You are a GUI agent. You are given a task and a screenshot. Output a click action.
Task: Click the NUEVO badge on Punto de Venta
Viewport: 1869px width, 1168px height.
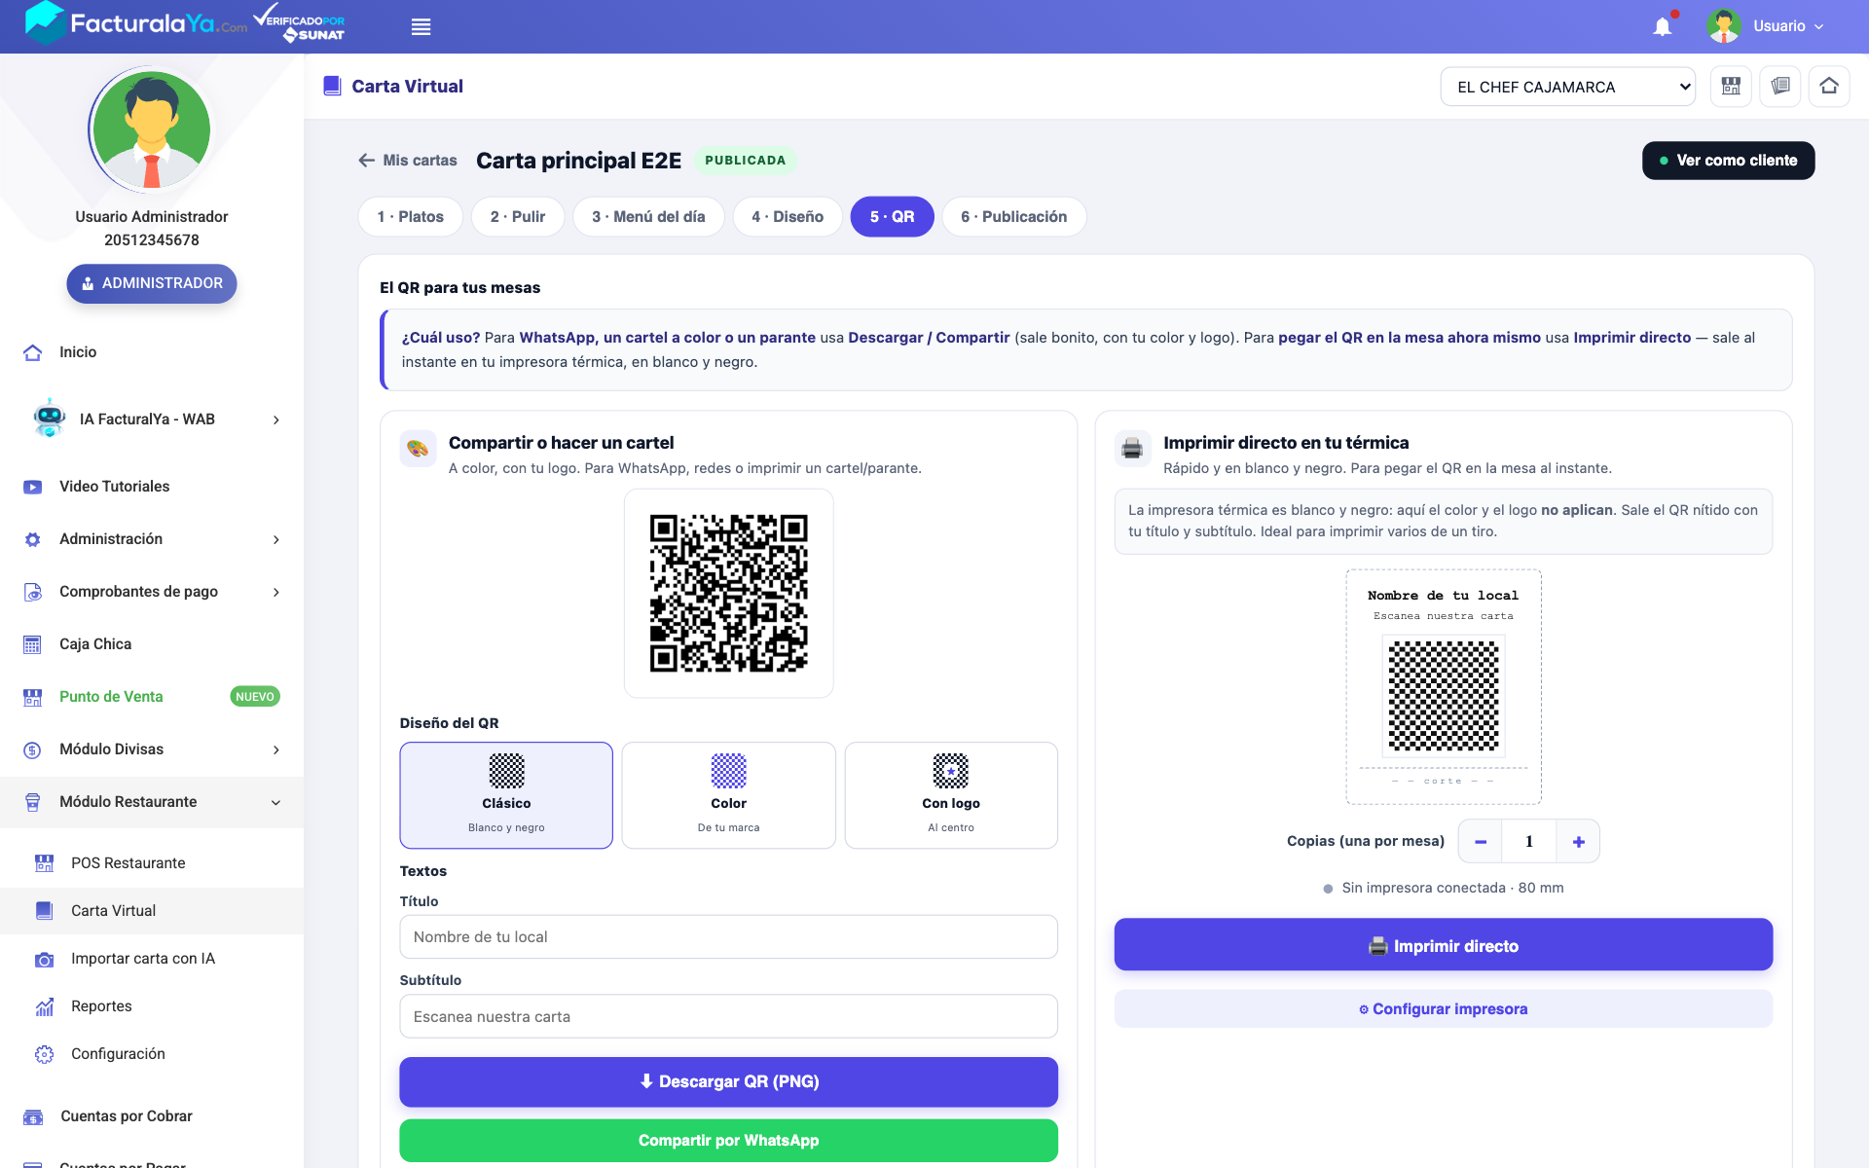(x=255, y=697)
